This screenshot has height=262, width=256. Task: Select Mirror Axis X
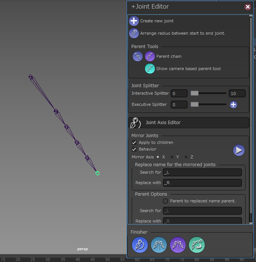click(158, 157)
